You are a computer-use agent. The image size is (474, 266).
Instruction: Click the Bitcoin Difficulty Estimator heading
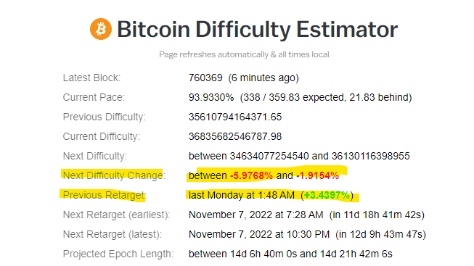coord(257,30)
